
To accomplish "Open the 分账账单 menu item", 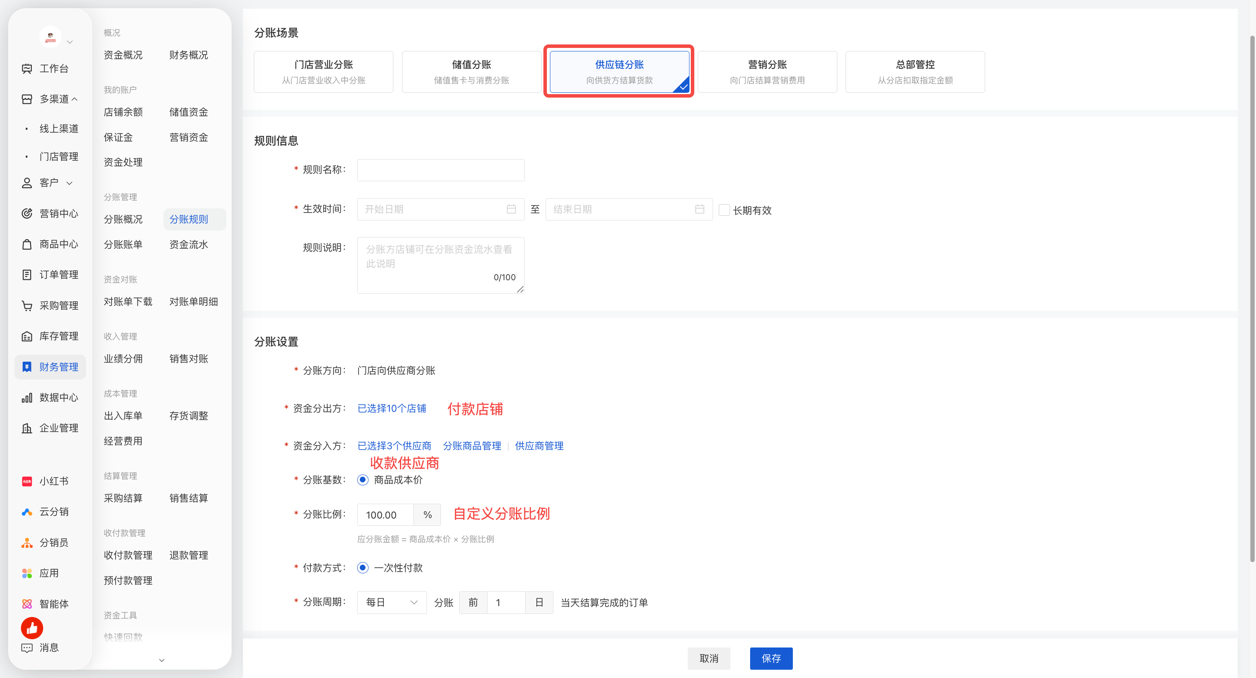I will [x=123, y=244].
